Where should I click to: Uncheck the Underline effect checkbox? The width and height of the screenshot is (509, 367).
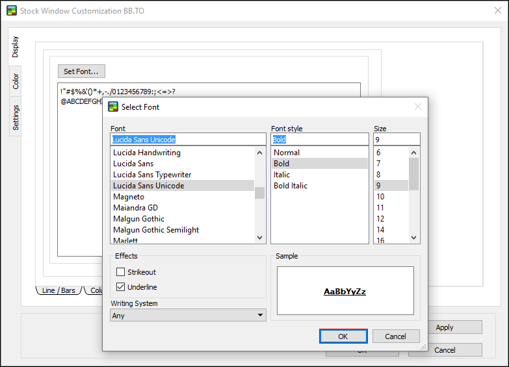coord(120,287)
